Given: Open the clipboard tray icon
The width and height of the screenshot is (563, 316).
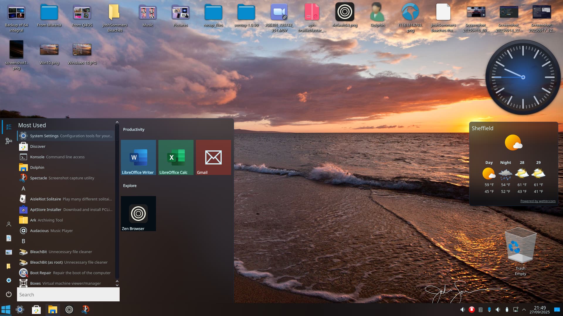Looking at the screenshot, I should click(x=481, y=310).
